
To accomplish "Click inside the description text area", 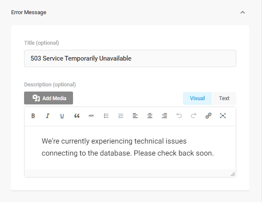I will click(130, 148).
